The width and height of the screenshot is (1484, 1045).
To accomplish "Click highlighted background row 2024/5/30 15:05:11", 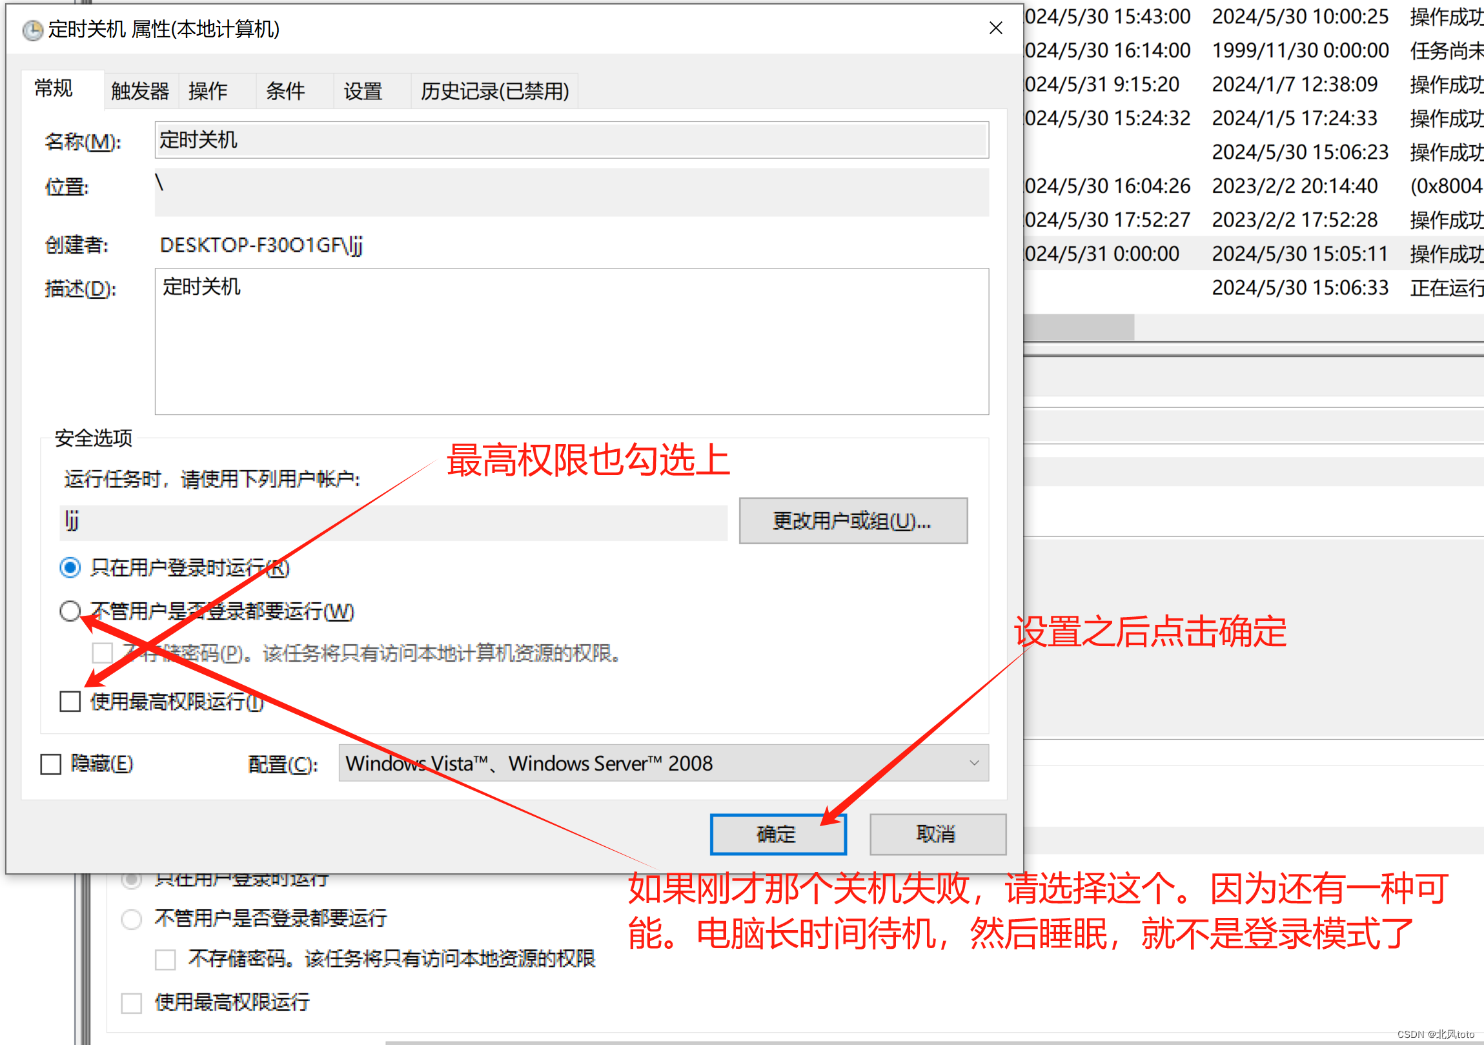I will 1254,253.
